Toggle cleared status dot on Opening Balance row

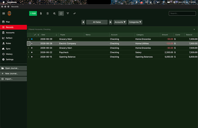click(32, 57)
